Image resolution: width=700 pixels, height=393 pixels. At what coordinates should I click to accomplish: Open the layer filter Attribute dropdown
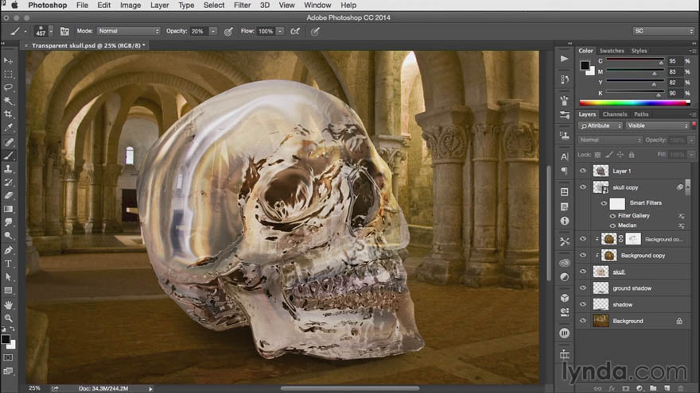pyautogui.click(x=601, y=126)
